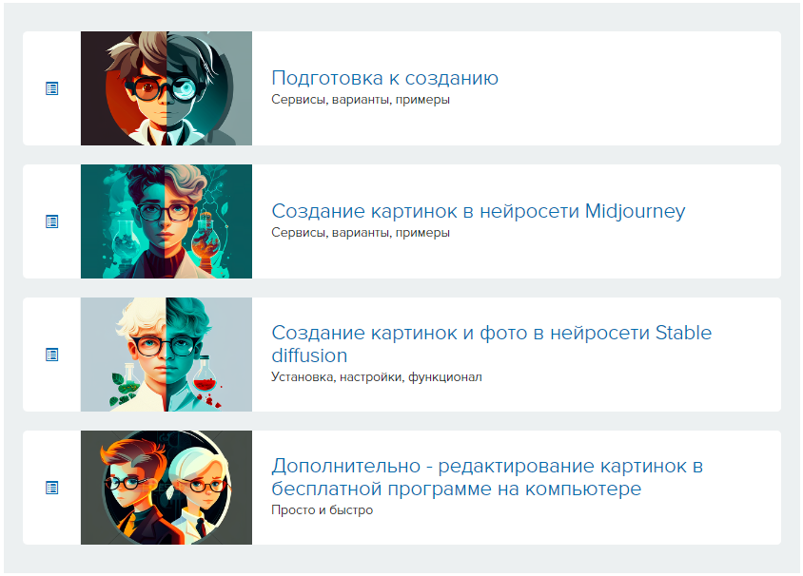Select thumbnail with two characters in circle
Screen dimensions: 803x576
(x=166, y=488)
